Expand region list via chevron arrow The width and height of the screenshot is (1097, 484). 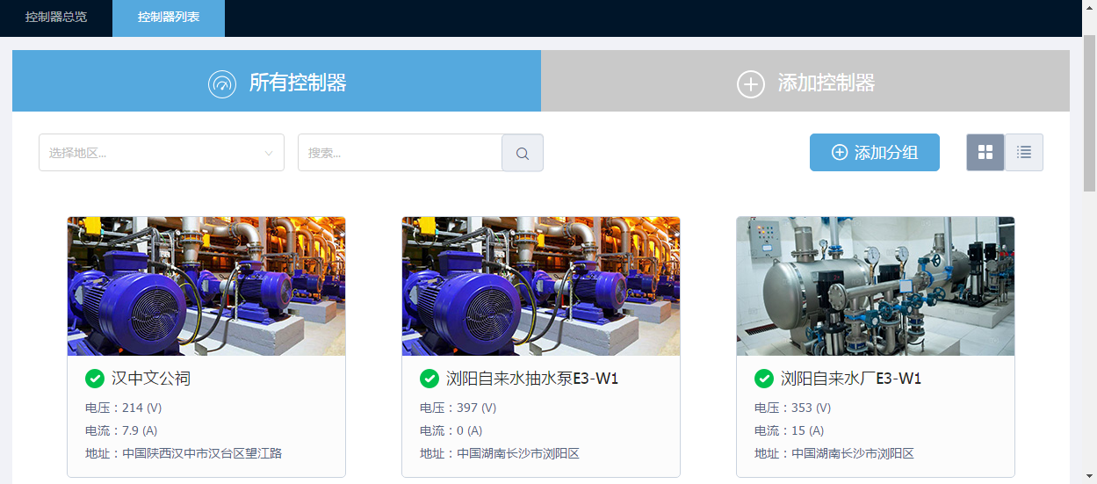(x=269, y=153)
